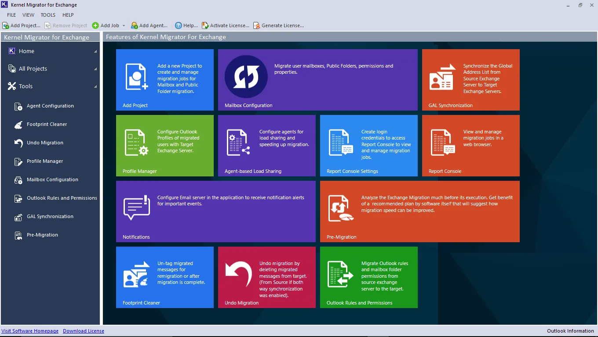Click the Generate License toolbar icon
This screenshot has width=598, height=337.
[x=256, y=25]
